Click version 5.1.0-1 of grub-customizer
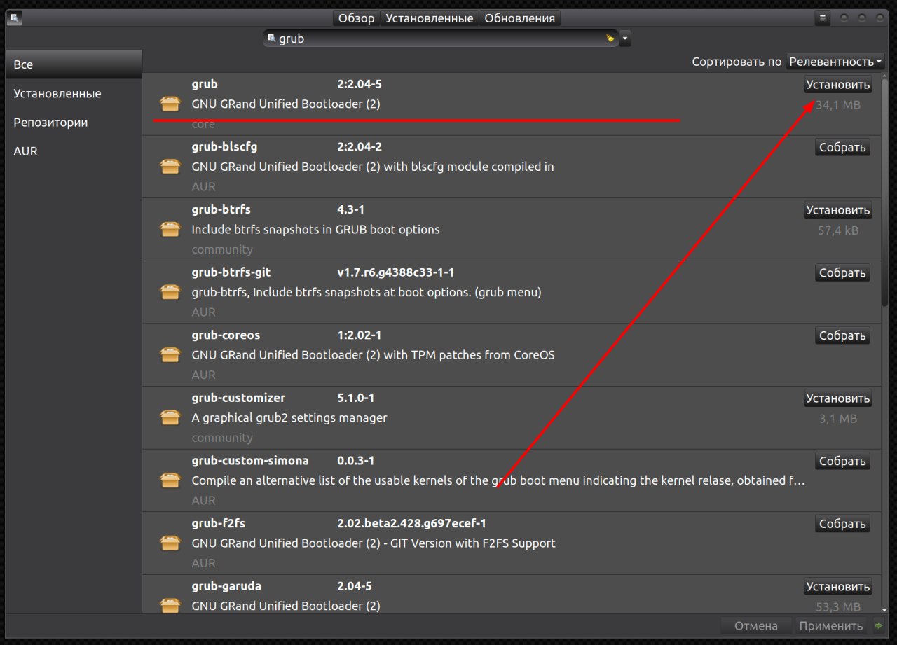This screenshot has width=897, height=645. tap(355, 398)
